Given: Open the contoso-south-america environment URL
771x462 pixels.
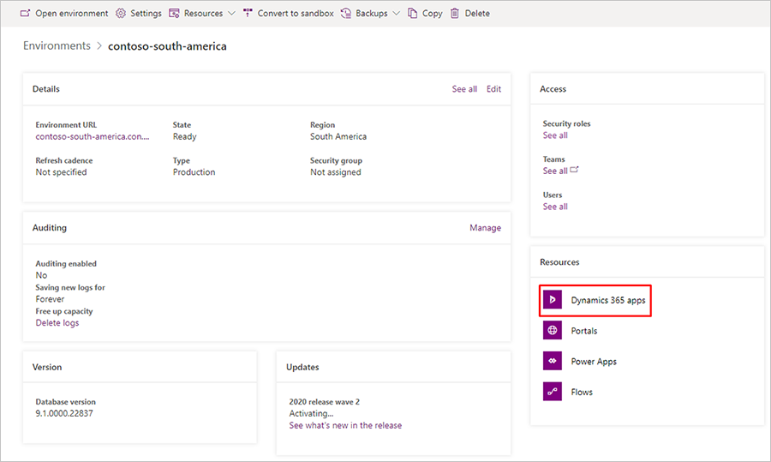Looking at the screenshot, I should coord(93,137).
